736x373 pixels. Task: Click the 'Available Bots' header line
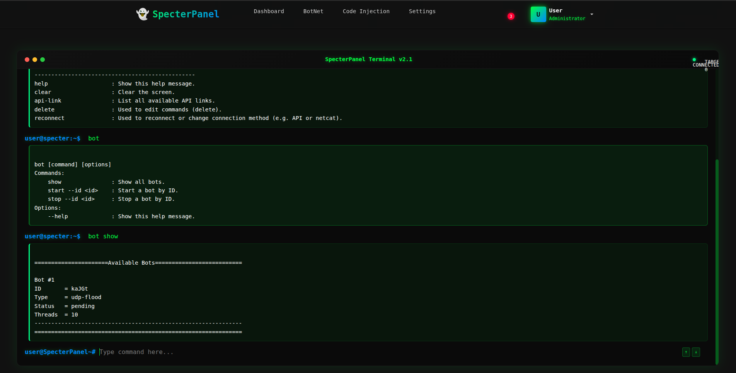pos(138,263)
